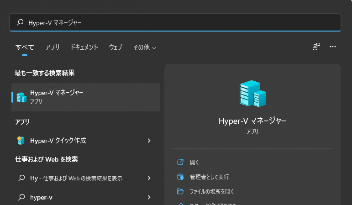Expand the Hyper-V クイック作成 result chevron
The image size is (352, 205).
click(149, 141)
